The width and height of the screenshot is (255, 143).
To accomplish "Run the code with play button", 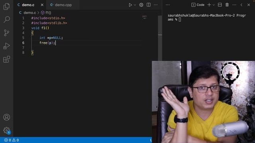I will (130, 5).
